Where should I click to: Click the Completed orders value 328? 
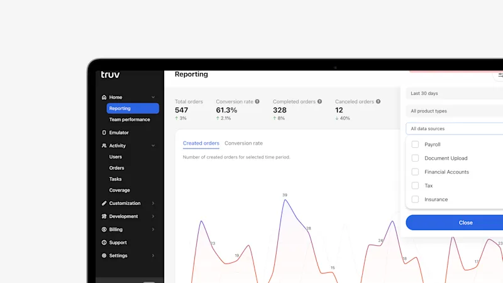click(x=279, y=110)
